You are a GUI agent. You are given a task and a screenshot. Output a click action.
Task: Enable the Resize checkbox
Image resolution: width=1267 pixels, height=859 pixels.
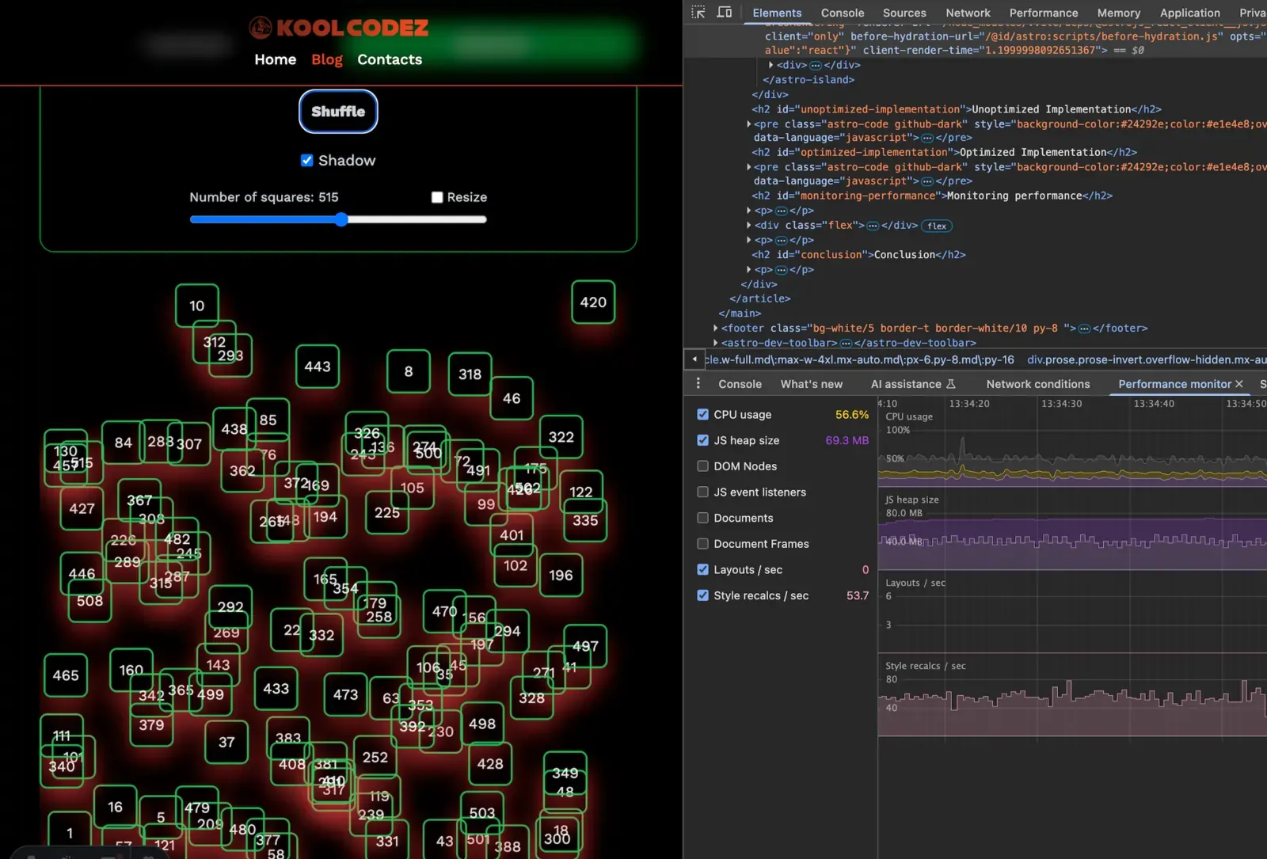coord(436,197)
